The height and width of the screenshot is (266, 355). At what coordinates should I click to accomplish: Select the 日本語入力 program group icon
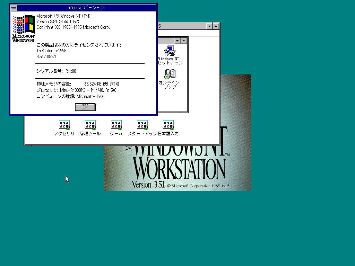click(168, 125)
